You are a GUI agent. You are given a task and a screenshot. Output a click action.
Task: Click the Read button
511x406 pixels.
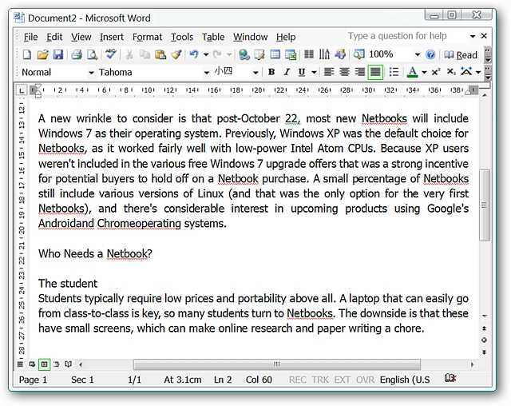point(461,55)
